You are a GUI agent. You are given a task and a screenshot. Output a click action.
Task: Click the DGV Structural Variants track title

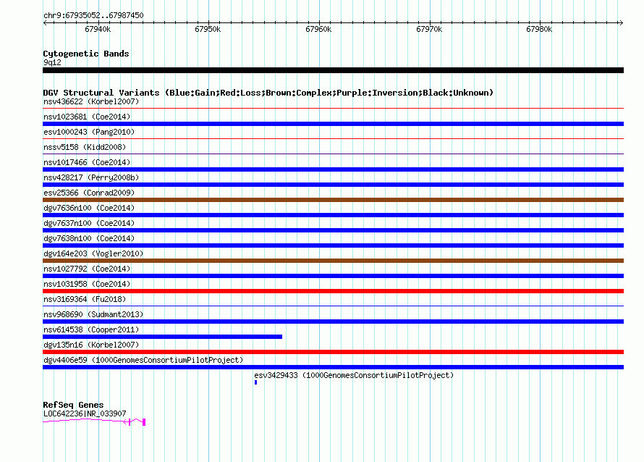point(268,93)
